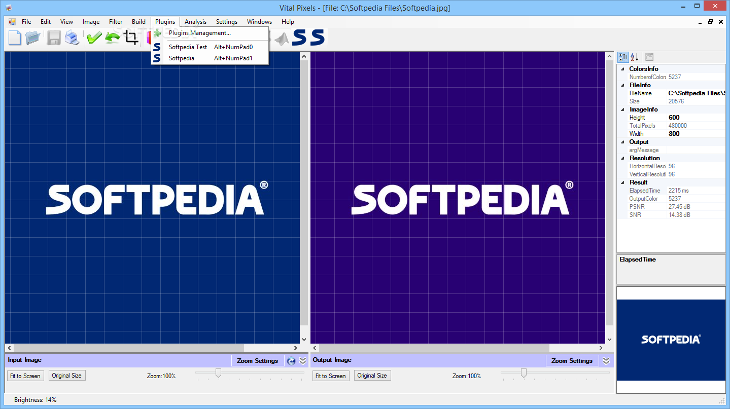Image resolution: width=730 pixels, height=409 pixels.
Task: Select the Crop tool icon
Action: point(131,38)
